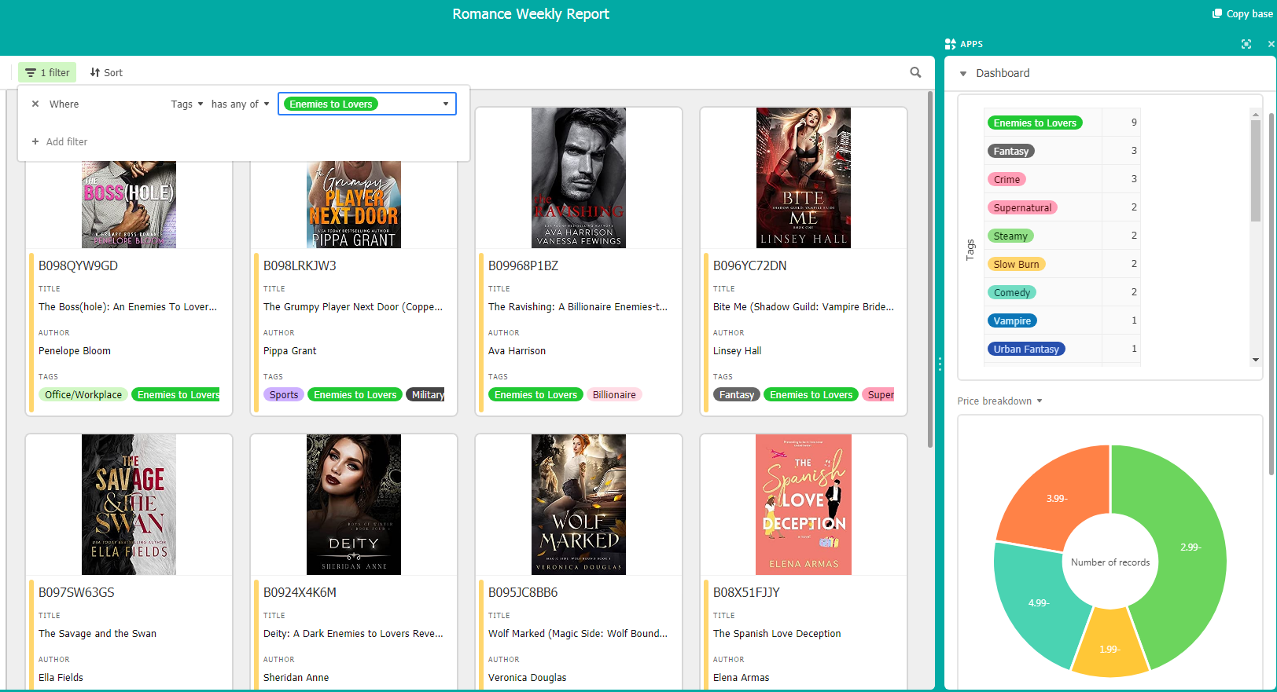Click the Romance Weekly Report title
This screenshot has width=1277, height=692.
click(531, 14)
